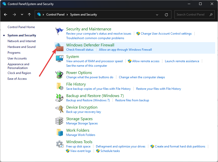The height and width of the screenshot is (162, 218).
Task: Open Restore files from backup
Action: pyautogui.click(x=132, y=100)
